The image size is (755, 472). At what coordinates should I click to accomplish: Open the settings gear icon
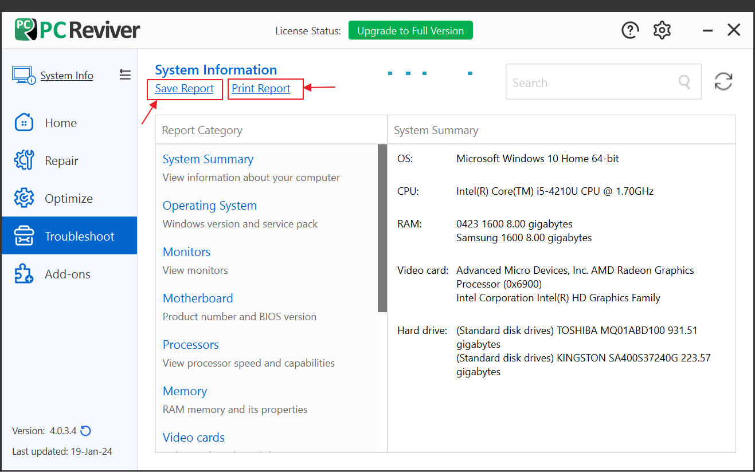(662, 30)
